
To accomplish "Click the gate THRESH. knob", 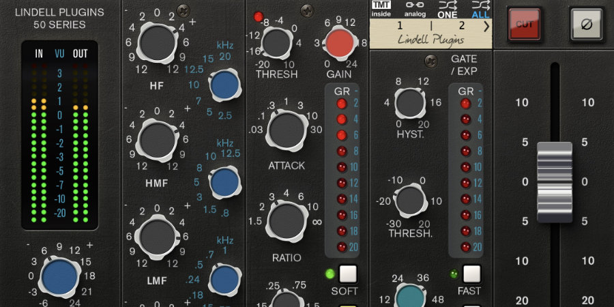I will [x=410, y=200].
